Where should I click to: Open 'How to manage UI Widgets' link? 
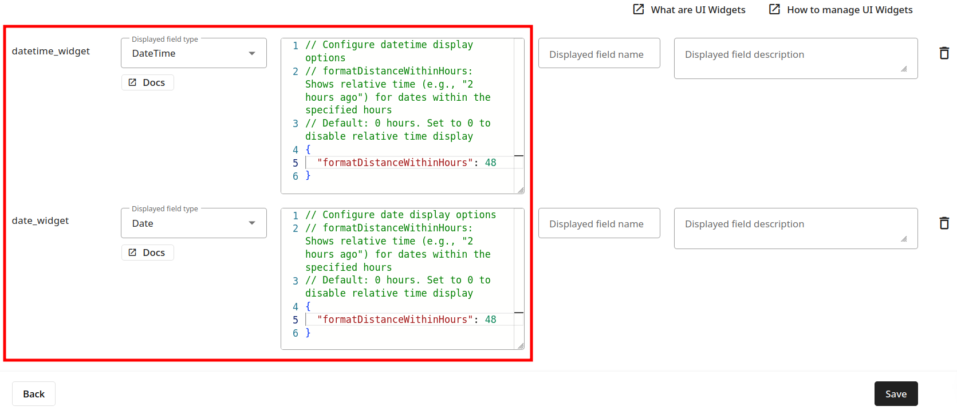point(841,10)
